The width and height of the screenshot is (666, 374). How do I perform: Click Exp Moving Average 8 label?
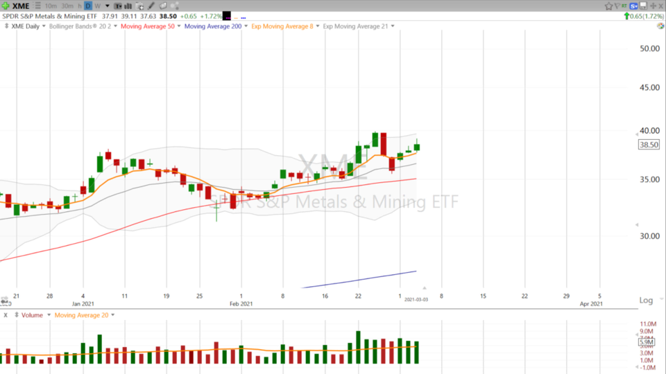point(282,26)
